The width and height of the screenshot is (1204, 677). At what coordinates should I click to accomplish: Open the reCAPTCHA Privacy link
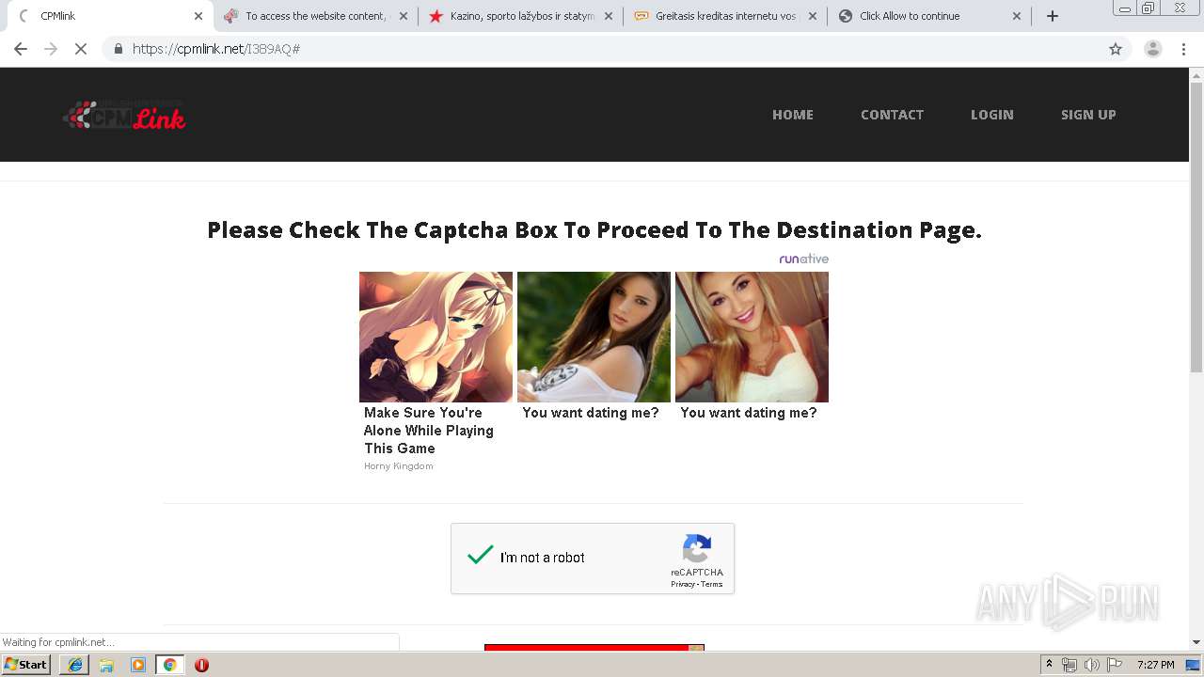pos(682,584)
